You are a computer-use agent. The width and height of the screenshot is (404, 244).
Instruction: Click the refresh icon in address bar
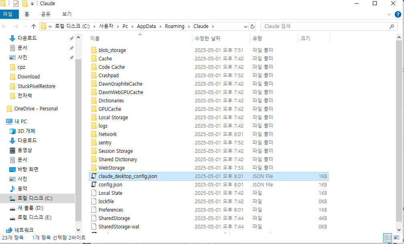coord(252,26)
